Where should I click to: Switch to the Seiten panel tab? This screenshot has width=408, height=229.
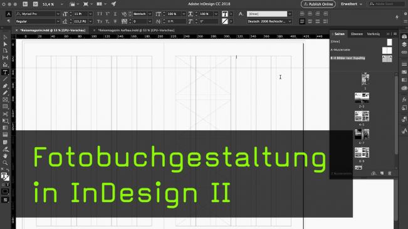tap(339, 34)
